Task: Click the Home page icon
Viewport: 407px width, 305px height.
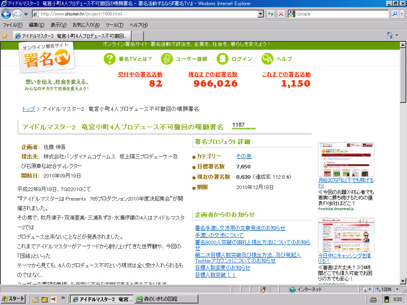Action: pyautogui.click(x=390, y=35)
